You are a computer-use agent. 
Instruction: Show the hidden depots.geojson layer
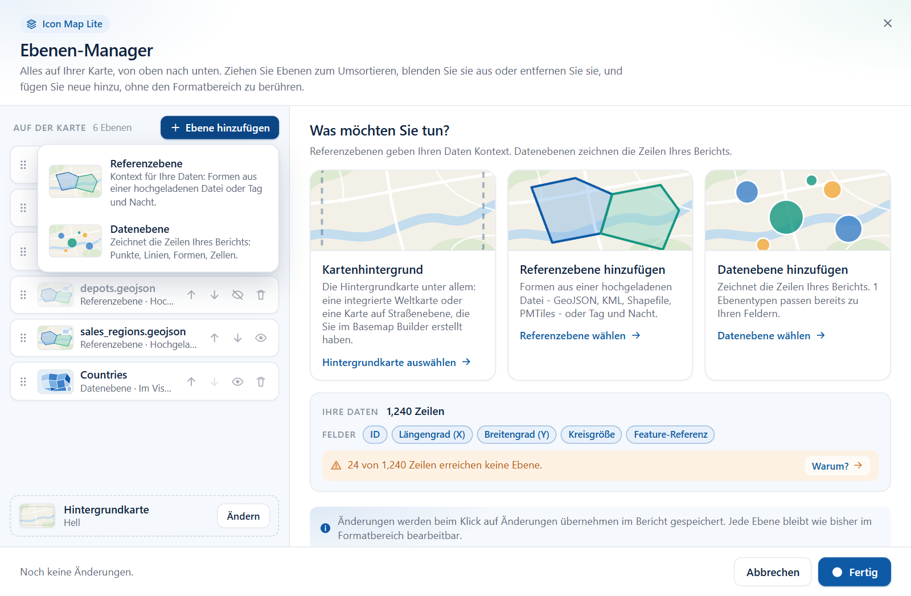[237, 295]
